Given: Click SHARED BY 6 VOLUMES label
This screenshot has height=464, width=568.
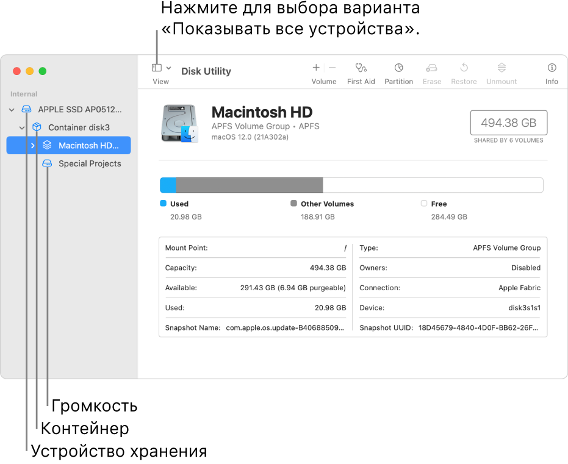Looking at the screenshot, I should point(509,140).
